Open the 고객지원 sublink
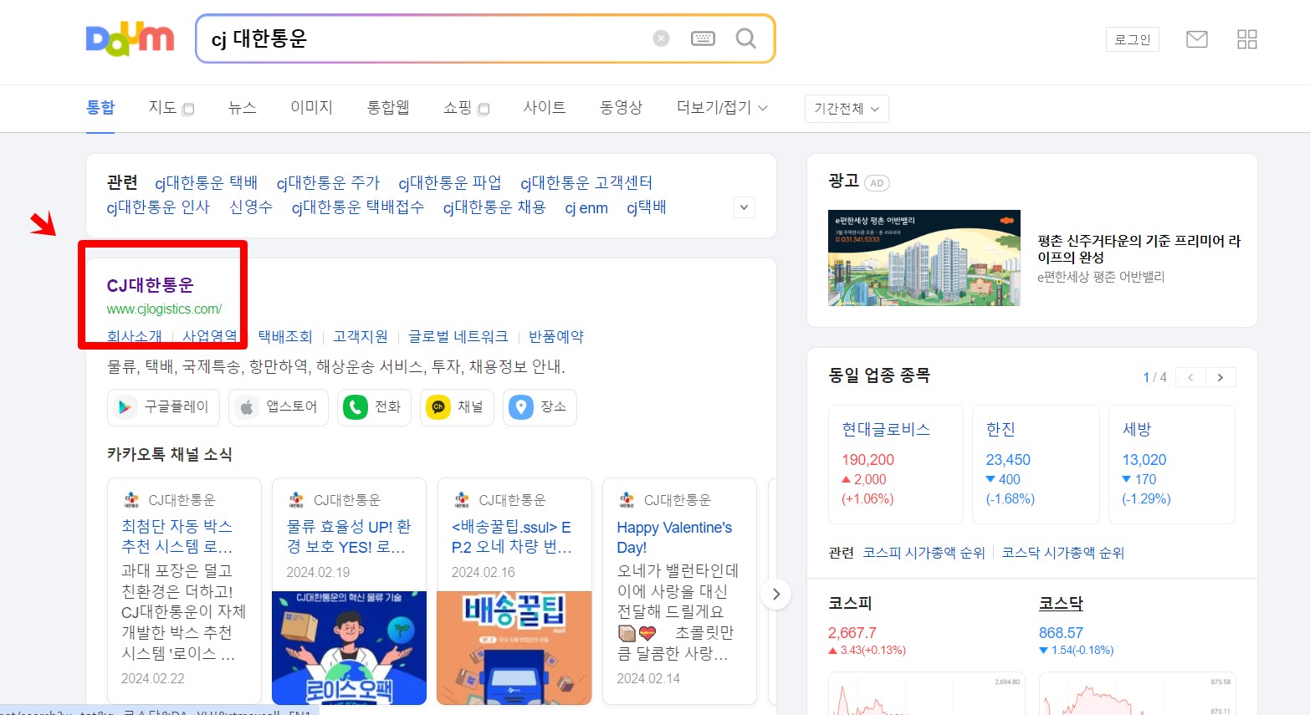1310x715 pixels. click(x=361, y=336)
